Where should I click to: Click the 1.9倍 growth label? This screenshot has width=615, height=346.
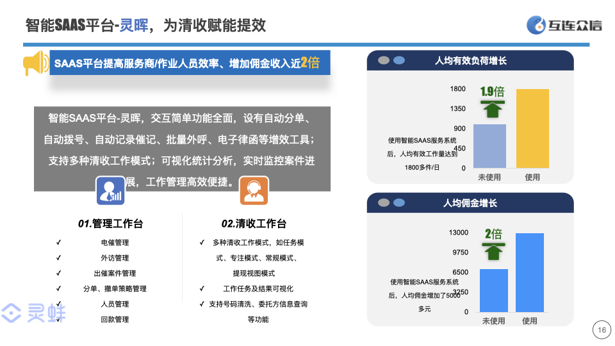pos(493,92)
